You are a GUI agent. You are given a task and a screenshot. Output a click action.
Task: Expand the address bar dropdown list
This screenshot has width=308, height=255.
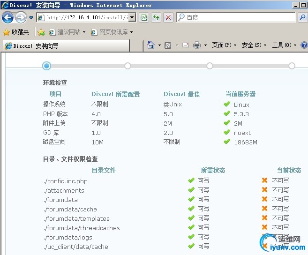[x=132, y=17]
